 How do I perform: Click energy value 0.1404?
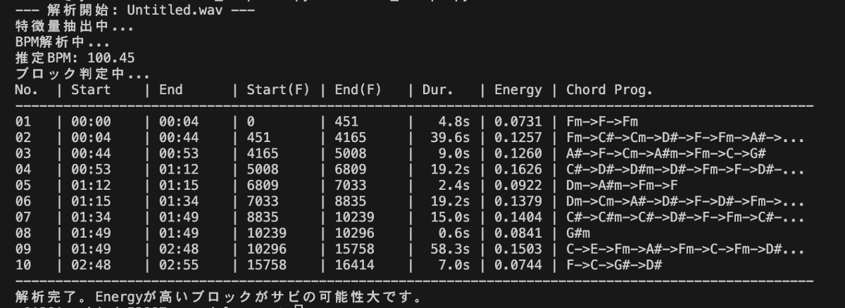(518, 216)
